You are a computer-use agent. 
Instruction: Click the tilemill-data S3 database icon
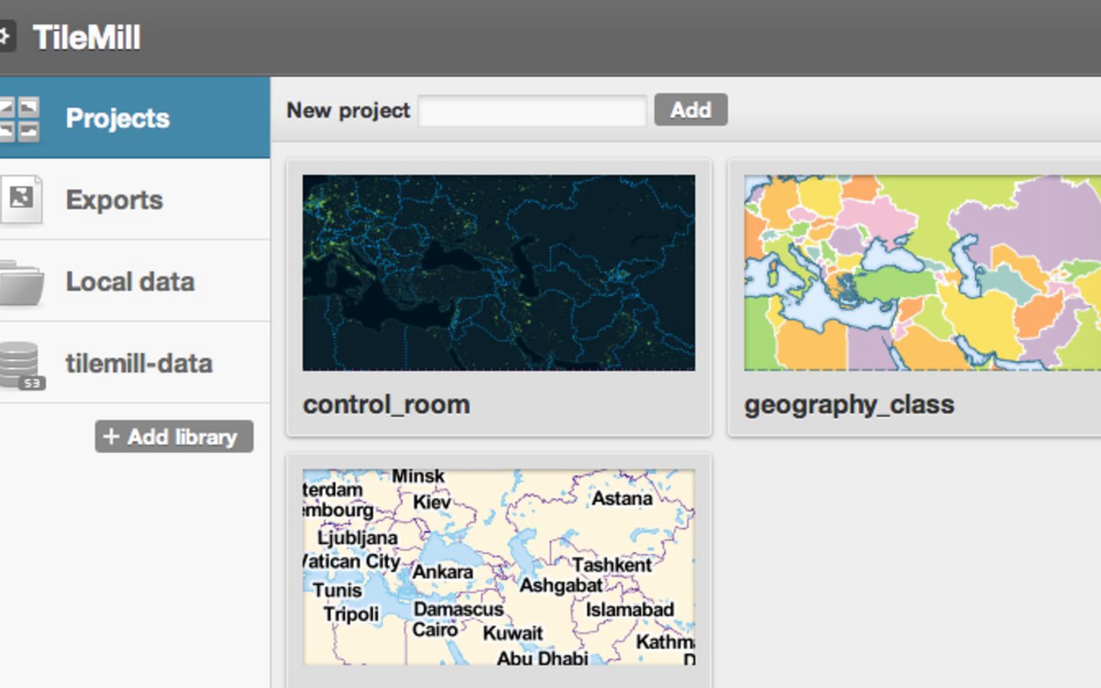tap(22, 366)
